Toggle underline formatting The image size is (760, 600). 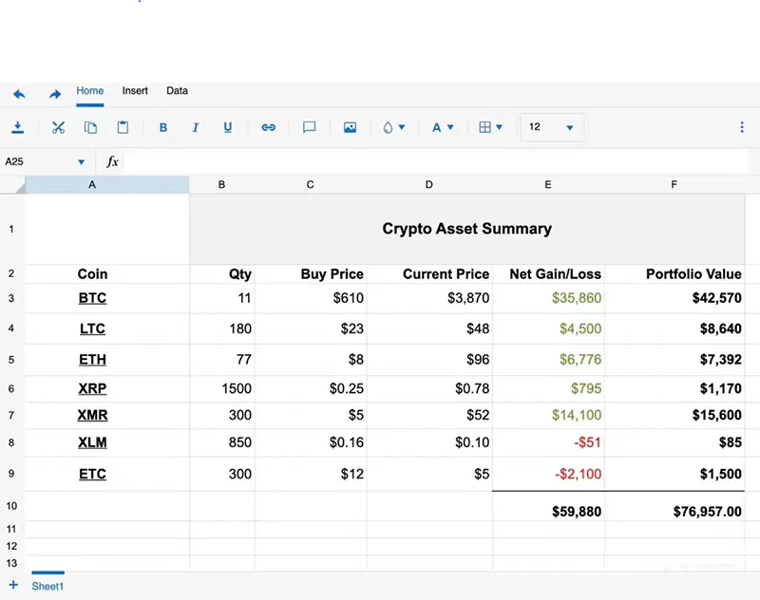[227, 127]
